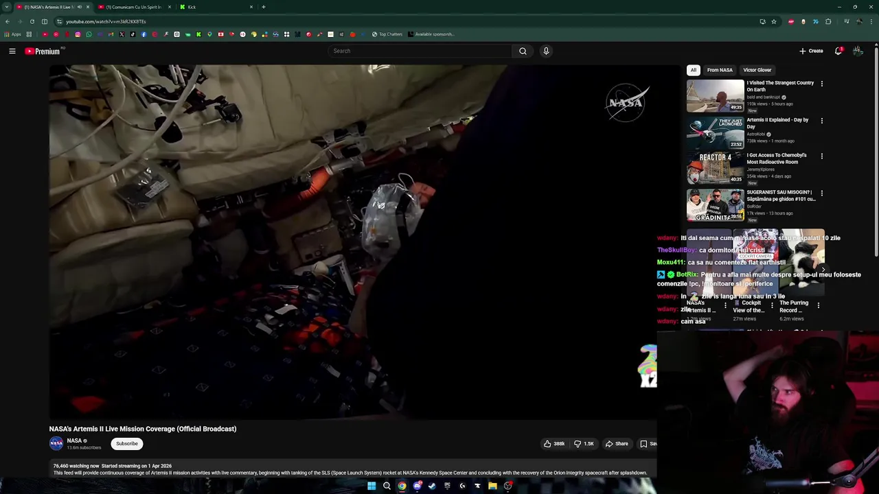Open Chrome three-dot menu

(871, 21)
